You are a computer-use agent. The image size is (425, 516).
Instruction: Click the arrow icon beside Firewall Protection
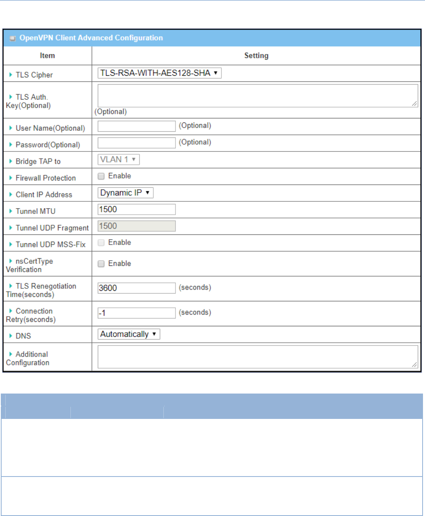click(10, 178)
